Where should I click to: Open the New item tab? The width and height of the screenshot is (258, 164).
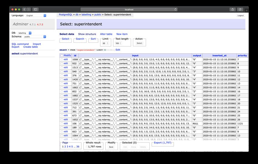coord(122,34)
